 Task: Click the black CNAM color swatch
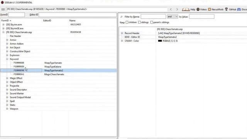160,41
